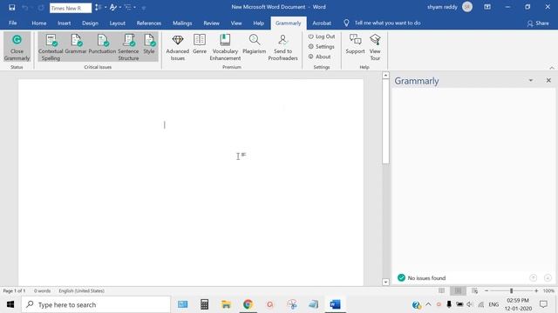The image size is (558, 313).
Task: Open Grammarly Support
Action: tap(355, 44)
